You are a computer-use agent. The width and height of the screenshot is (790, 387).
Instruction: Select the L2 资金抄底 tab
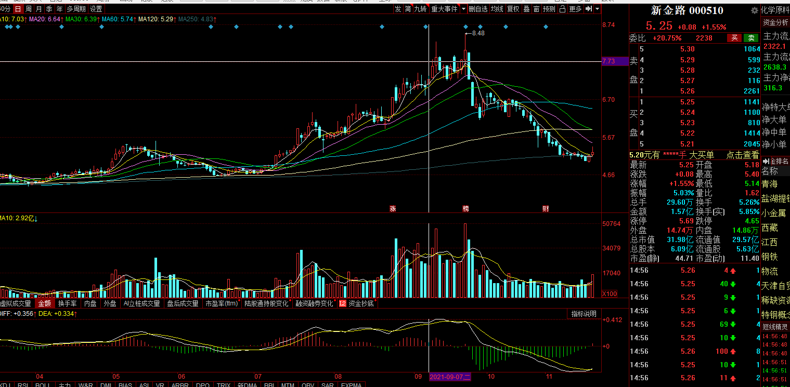pyautogui.click(x=357, y=303)
